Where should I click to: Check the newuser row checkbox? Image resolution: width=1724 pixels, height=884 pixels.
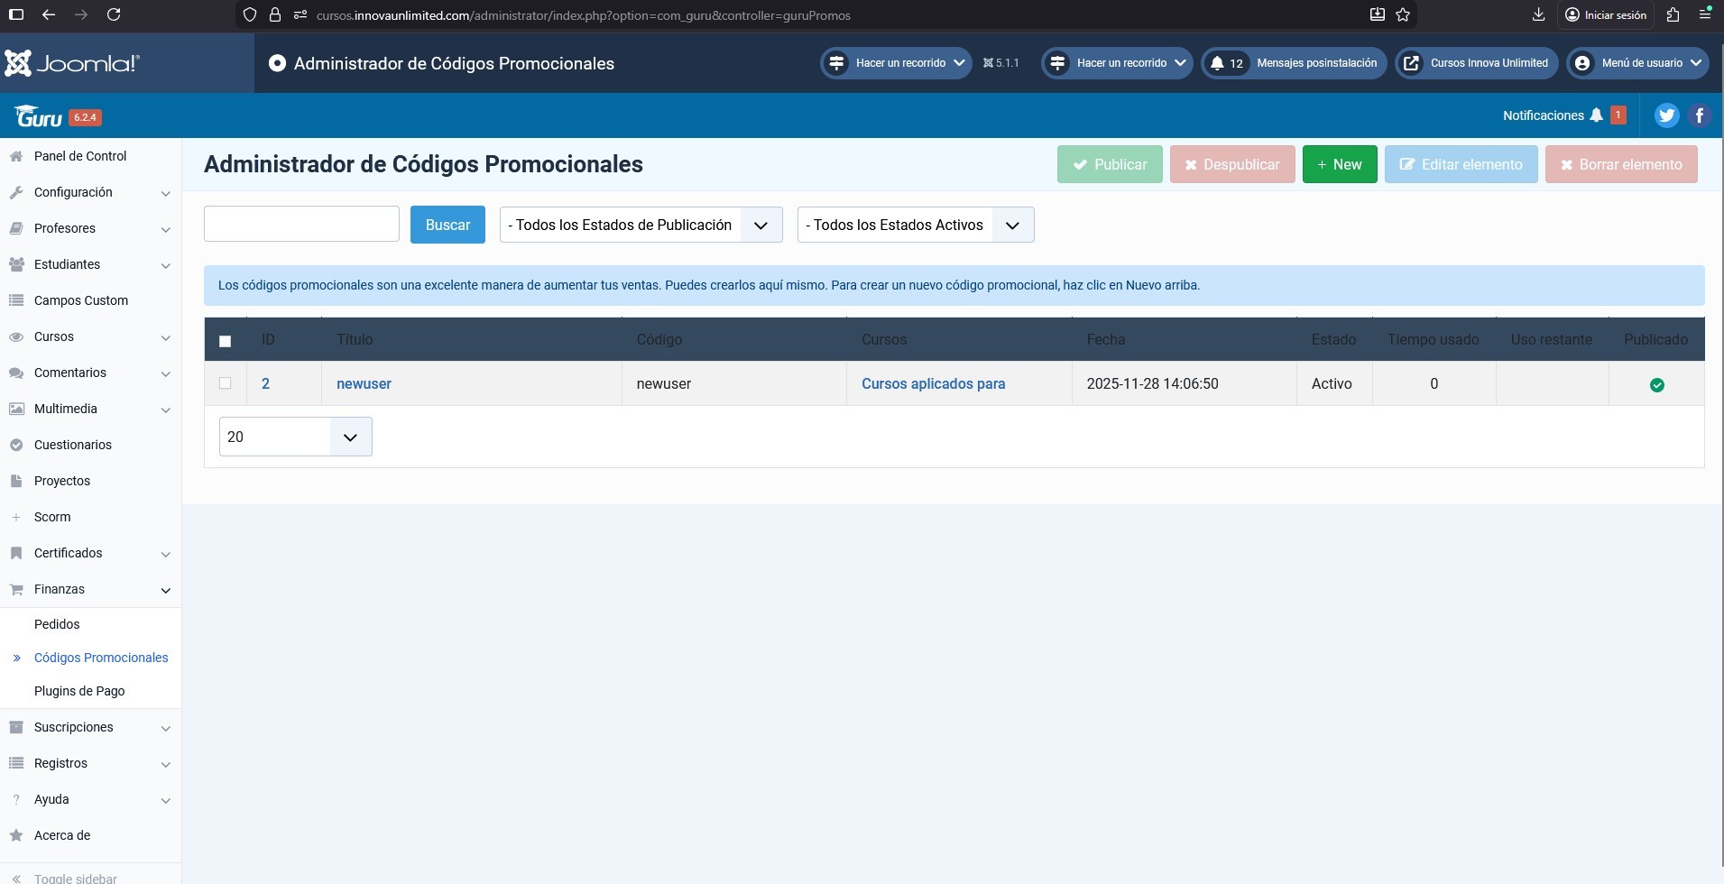pos(226,383)
